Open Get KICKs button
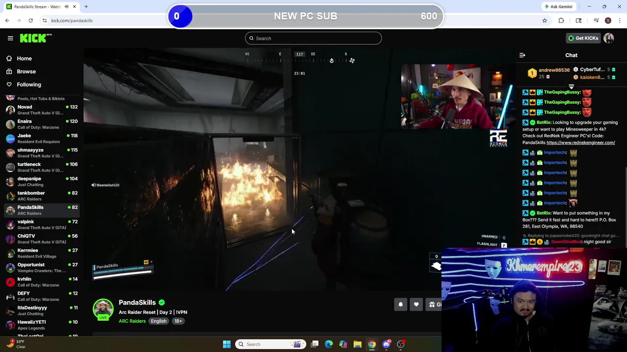Image resolution: width=627 pixels, height=352 pixels. tap(583, 38)
